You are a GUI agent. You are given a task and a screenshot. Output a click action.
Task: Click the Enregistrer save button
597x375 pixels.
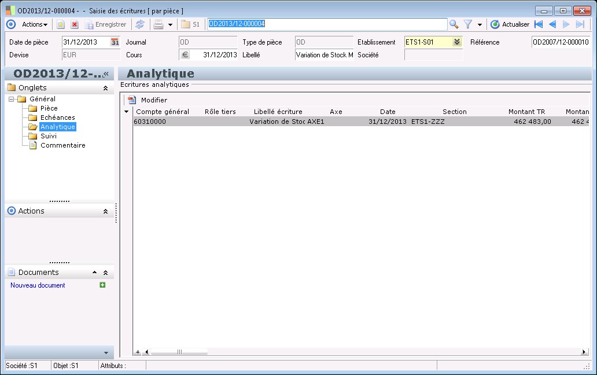[x=105, y=24]
